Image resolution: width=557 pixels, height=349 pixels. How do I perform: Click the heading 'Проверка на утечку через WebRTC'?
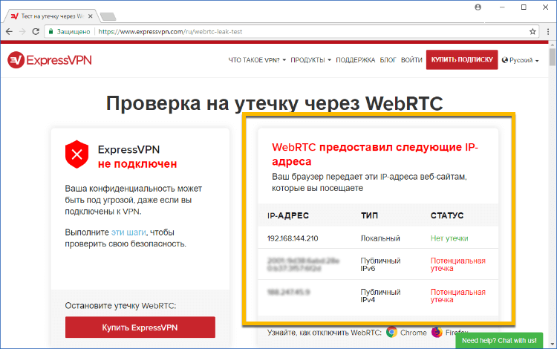(x=275, y=103)
